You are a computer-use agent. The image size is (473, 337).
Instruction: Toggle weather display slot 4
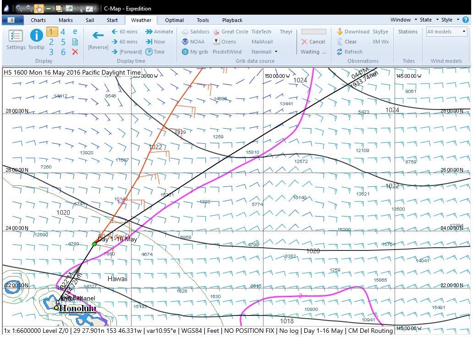[x=63, y=32]
